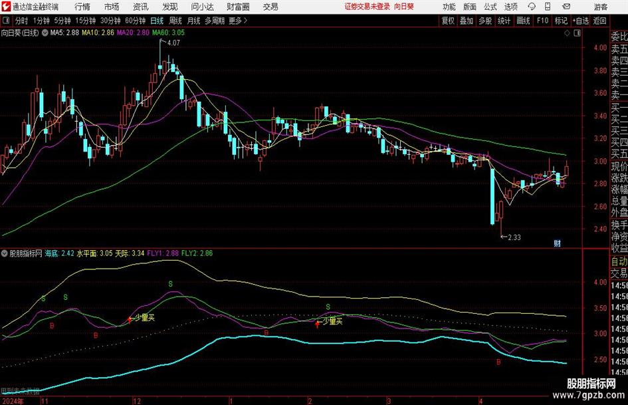Screen dimensions: 628x405
Task: Click the 天际: 3.34 indicator value
Action: (x=130, y=253)
